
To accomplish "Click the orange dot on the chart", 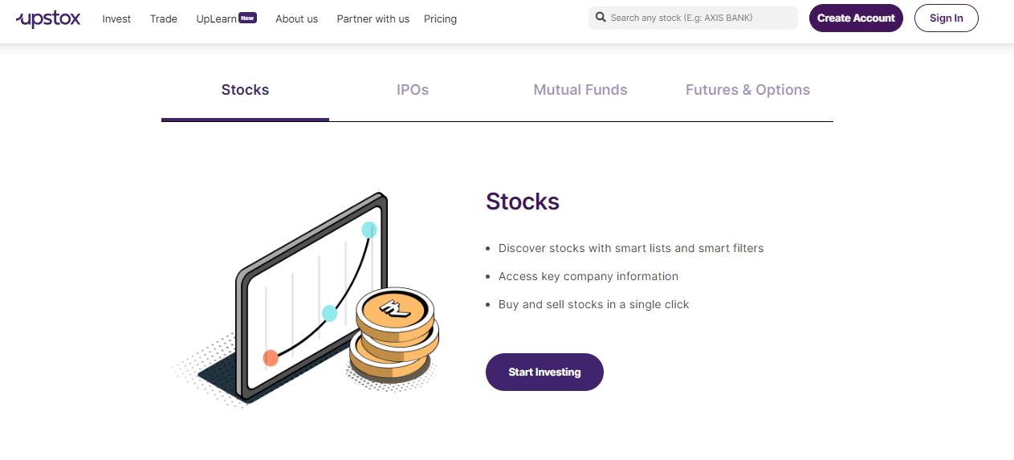I will [x=271, y=358].
